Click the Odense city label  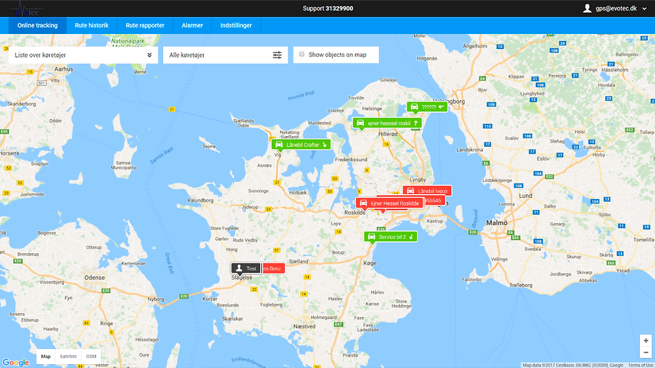[x=94, y=278]
